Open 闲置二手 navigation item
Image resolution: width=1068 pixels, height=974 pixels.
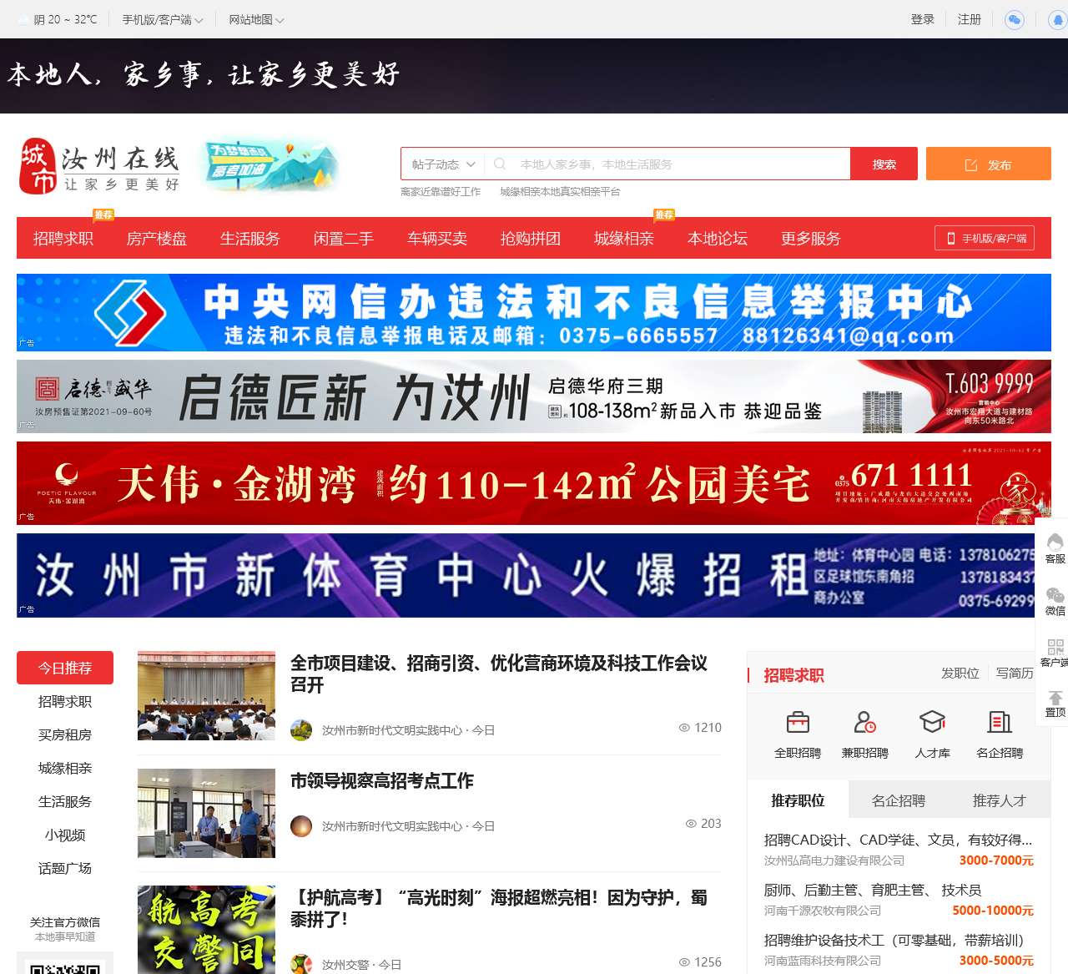click(344, 239)
